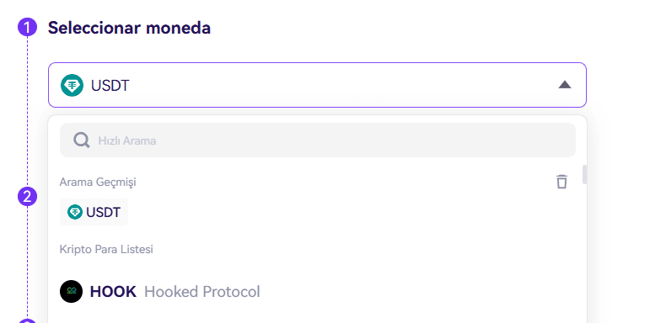Click the Tether logo in selected currency box

[73, 85]
